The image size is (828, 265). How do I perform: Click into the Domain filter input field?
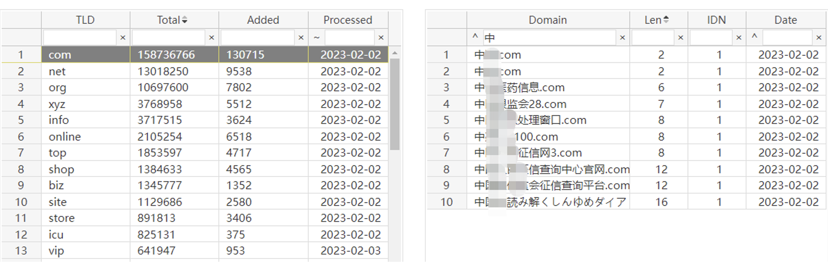(549, 38)
